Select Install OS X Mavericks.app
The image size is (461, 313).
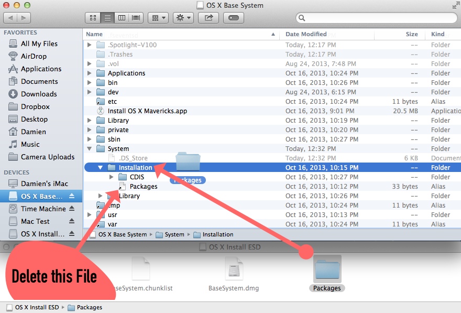coord(272,111)
